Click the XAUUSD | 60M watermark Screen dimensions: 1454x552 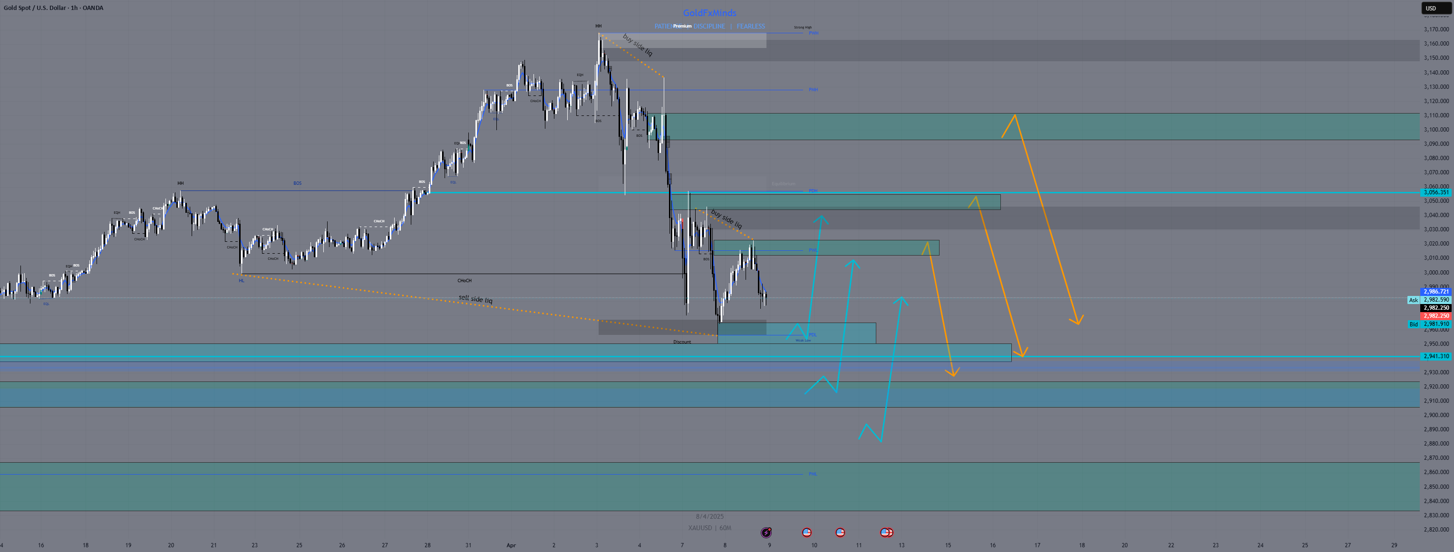pos(709,528)
